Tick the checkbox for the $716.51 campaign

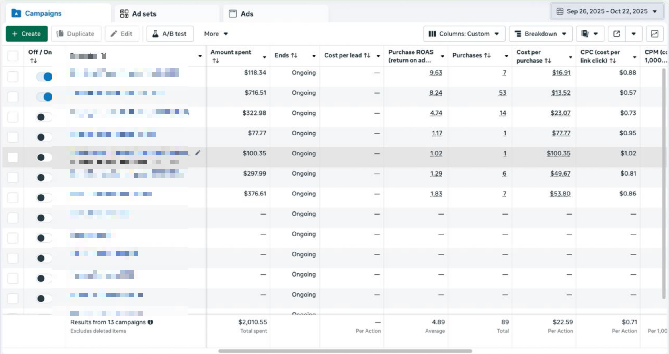point(13,97)
